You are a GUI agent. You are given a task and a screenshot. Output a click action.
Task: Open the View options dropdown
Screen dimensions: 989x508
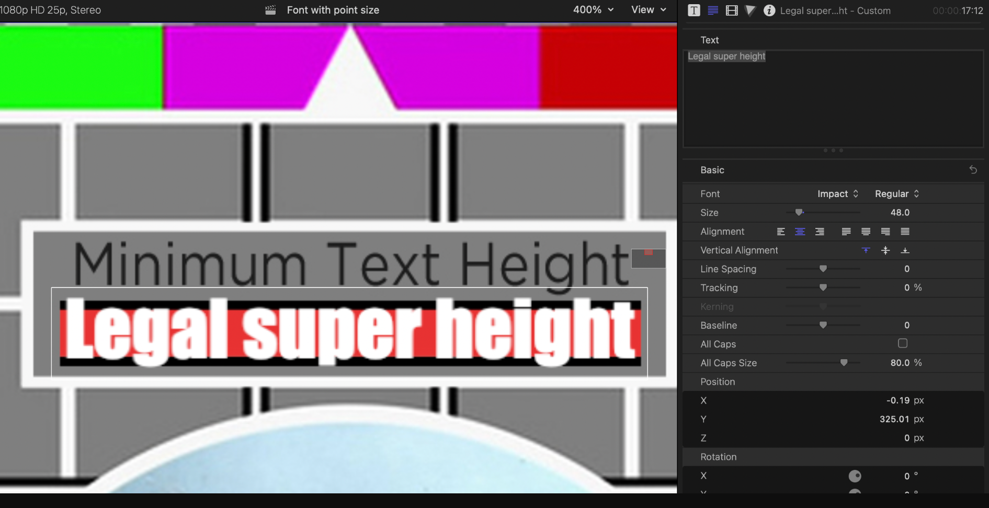coord(649,10)
